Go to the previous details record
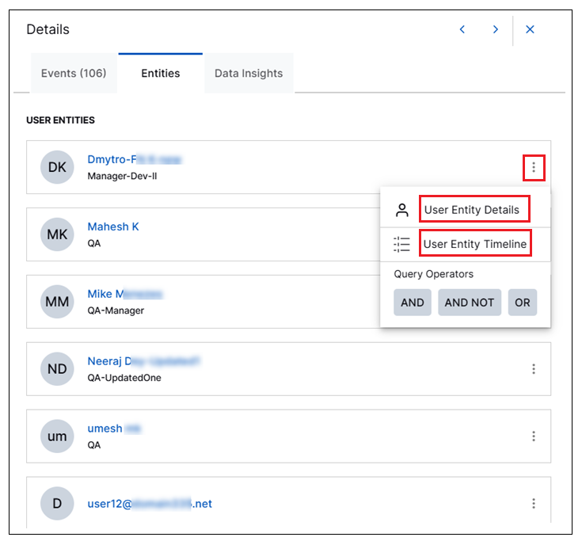The height and width of the screenshot is (541, 582). pyautogui.click(x=462, y=29)
